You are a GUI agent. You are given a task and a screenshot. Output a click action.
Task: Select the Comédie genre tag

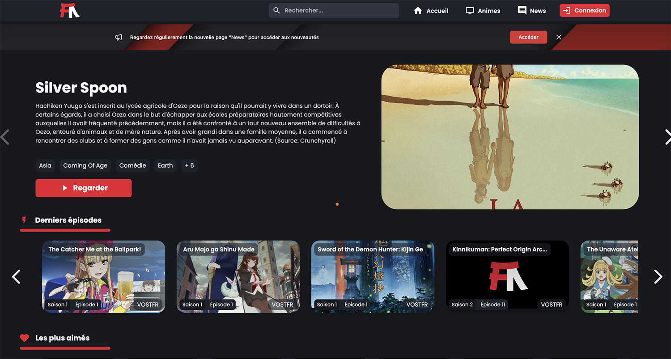132,165
